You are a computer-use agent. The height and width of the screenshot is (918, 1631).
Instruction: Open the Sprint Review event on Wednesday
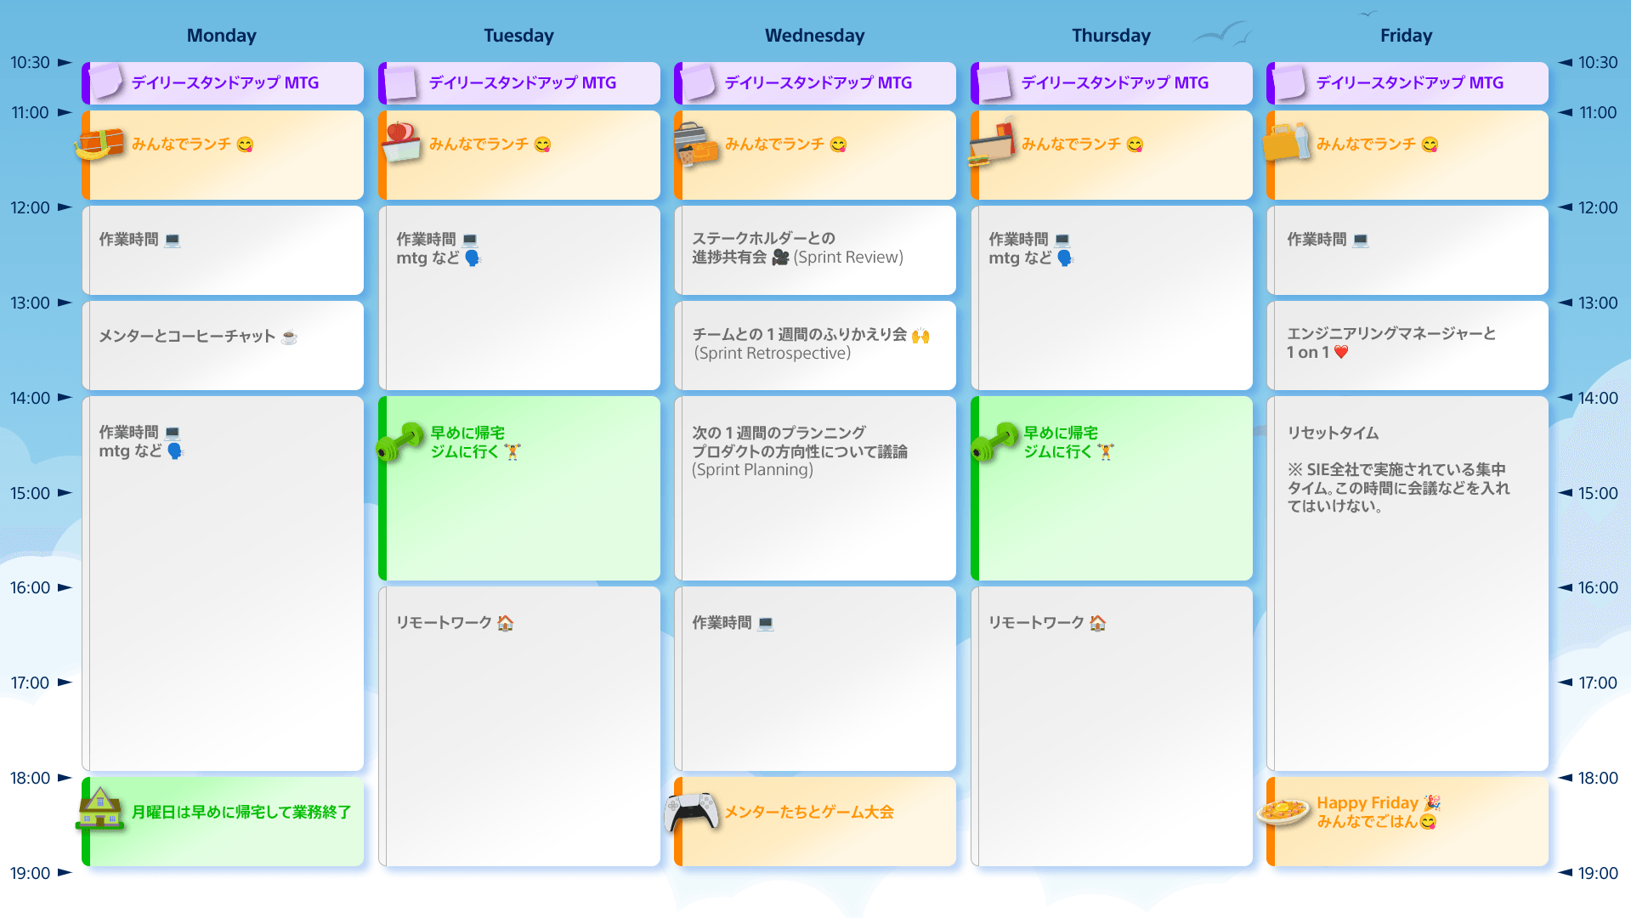click(814, 250)
